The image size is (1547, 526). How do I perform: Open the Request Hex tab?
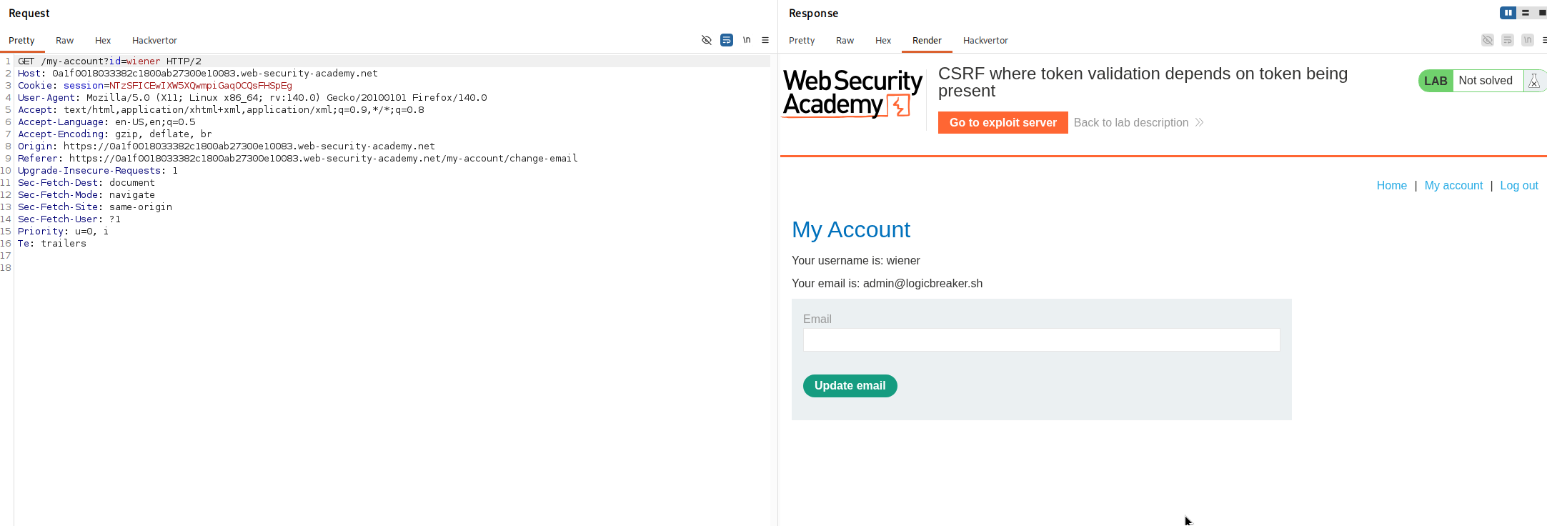tap(103, 41)
